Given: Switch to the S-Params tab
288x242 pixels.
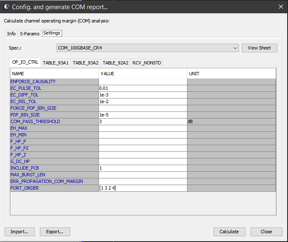Looking at the screenshot, I should pyautogui.click(x=30, y=34).
